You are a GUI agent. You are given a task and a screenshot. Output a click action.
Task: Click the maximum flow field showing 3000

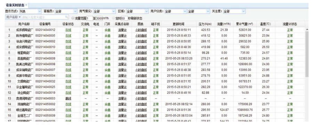pos(99,18)
